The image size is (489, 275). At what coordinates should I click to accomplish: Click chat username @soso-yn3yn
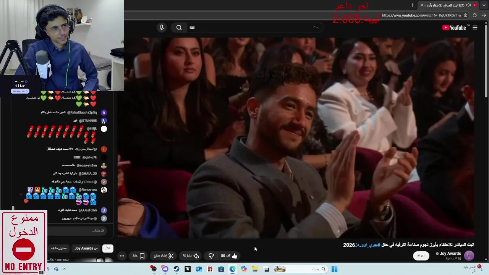[x=87, y=165]
